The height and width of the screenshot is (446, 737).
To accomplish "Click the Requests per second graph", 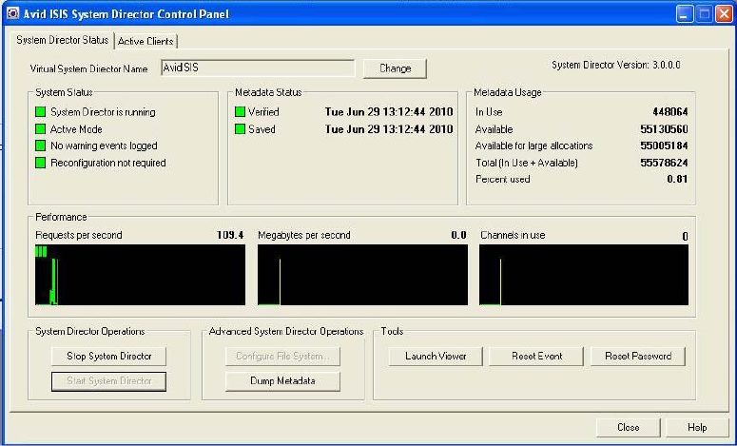I will click(x=140, y=275).
